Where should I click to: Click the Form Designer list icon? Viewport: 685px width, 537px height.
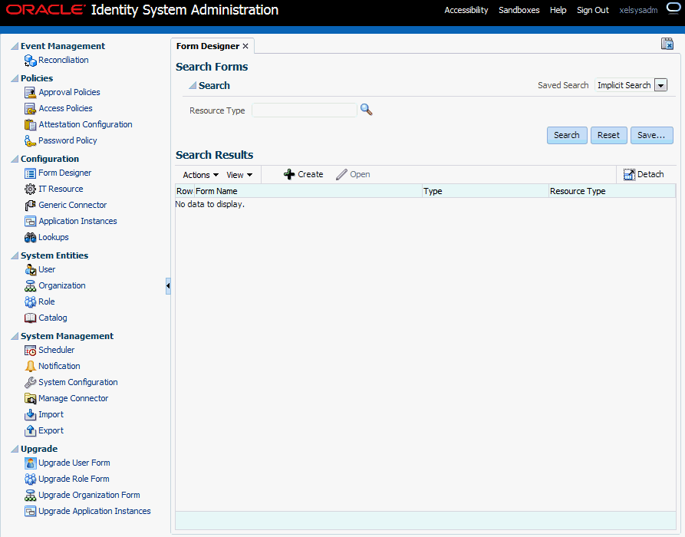30,173
